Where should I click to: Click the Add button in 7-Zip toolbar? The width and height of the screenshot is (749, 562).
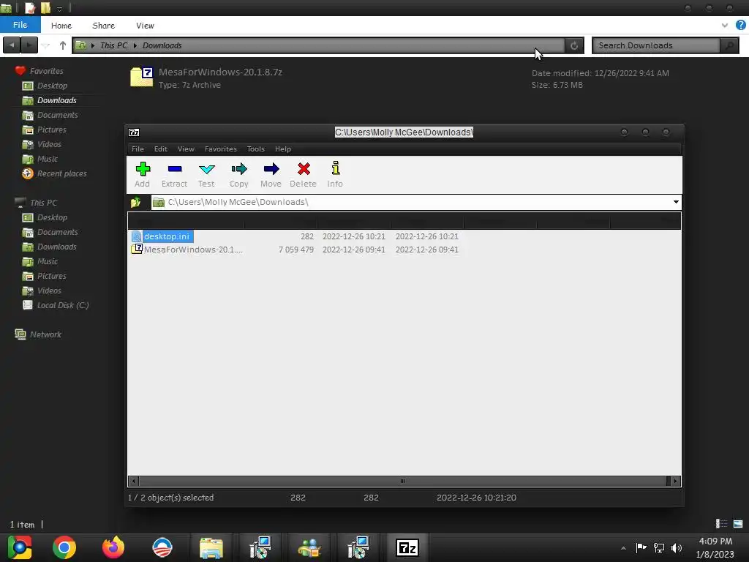143,174
